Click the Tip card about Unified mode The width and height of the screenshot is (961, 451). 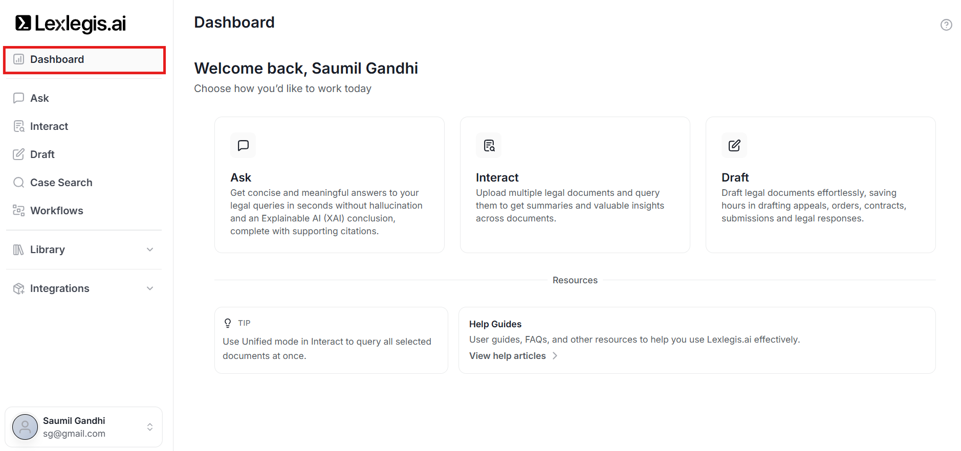(331, 341)
